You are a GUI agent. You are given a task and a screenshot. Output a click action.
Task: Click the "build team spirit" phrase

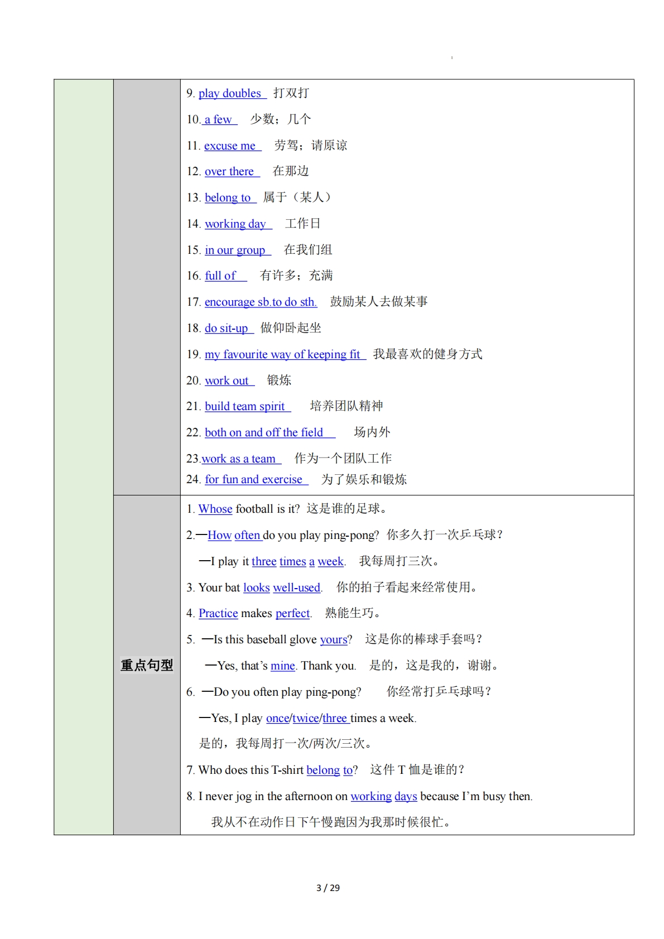pos(244,406)
